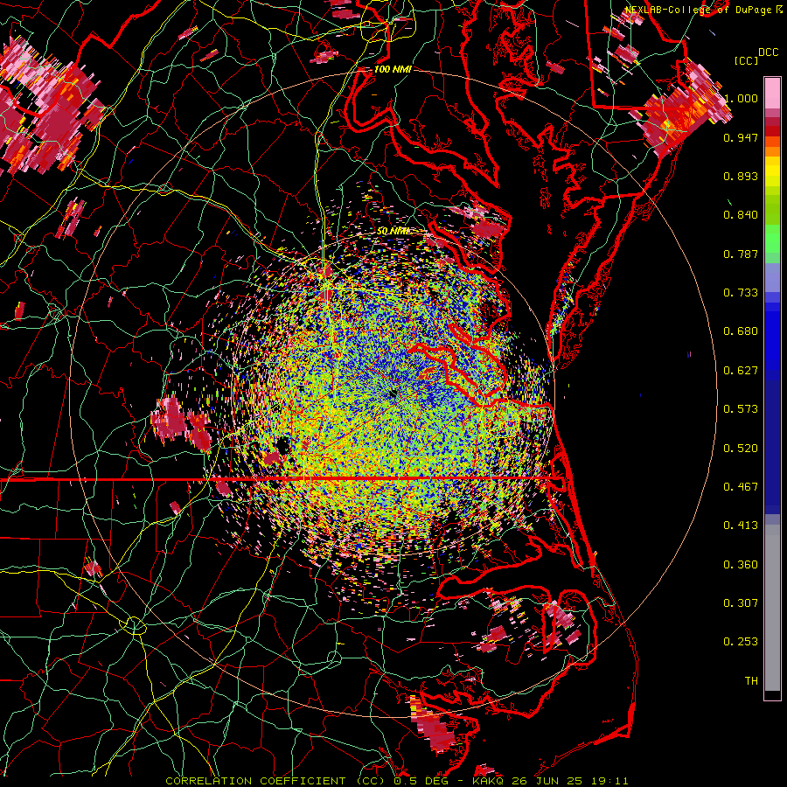
Task: Select the 0.413 scale label
Action: [x=741, y=526]
